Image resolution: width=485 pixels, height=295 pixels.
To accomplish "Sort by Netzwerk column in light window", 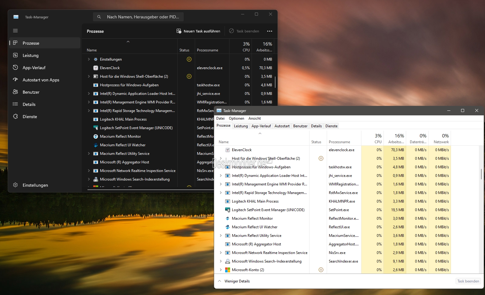I will pos(439,138).
